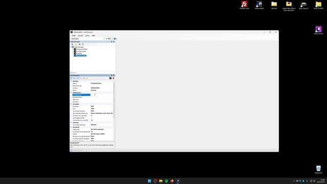The height and width of the screenshot is (184, 327).
Task: Open mRemoteNG desktop shortcut
Action: click(x=259, y=5)
